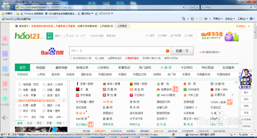Screen dimensions: 257x138
Task: Select the 新闻头条 navigation tab
Action: coord(82,68)
